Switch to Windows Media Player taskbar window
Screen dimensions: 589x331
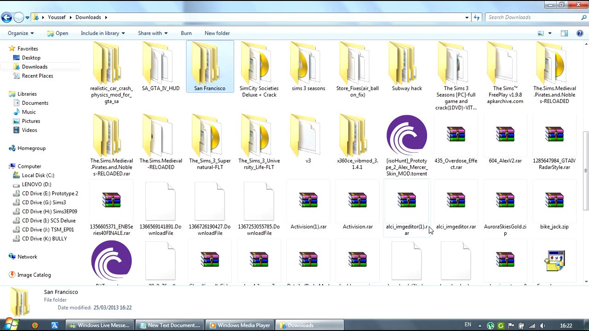[240, 325]
